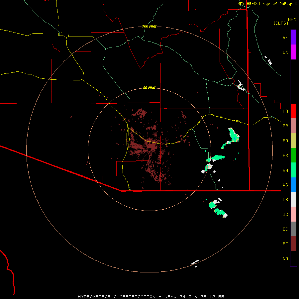Click the BI legend label
Screen dimensions: 299x299
tap(285, 244)
